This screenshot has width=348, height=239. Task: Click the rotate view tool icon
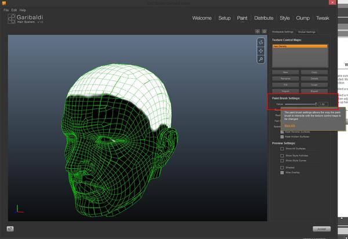(x=262, y=42)
